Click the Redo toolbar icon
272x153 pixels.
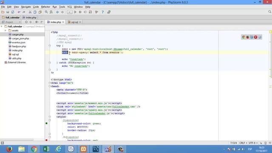click(x=24, y=12)
